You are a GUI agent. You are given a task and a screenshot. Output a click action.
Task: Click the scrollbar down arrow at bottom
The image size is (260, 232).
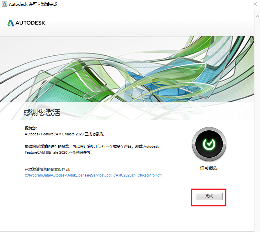257,231
